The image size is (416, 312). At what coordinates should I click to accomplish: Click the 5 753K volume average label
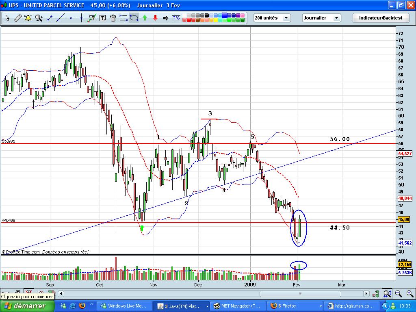coord(405,273)
